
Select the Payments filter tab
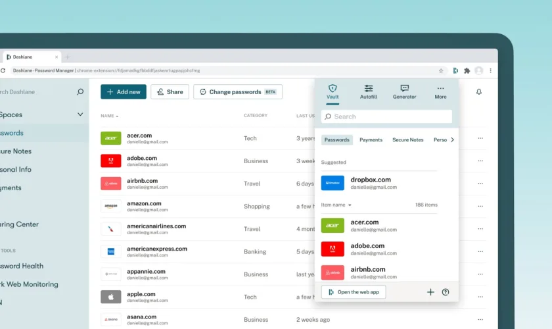pos(371,139)
